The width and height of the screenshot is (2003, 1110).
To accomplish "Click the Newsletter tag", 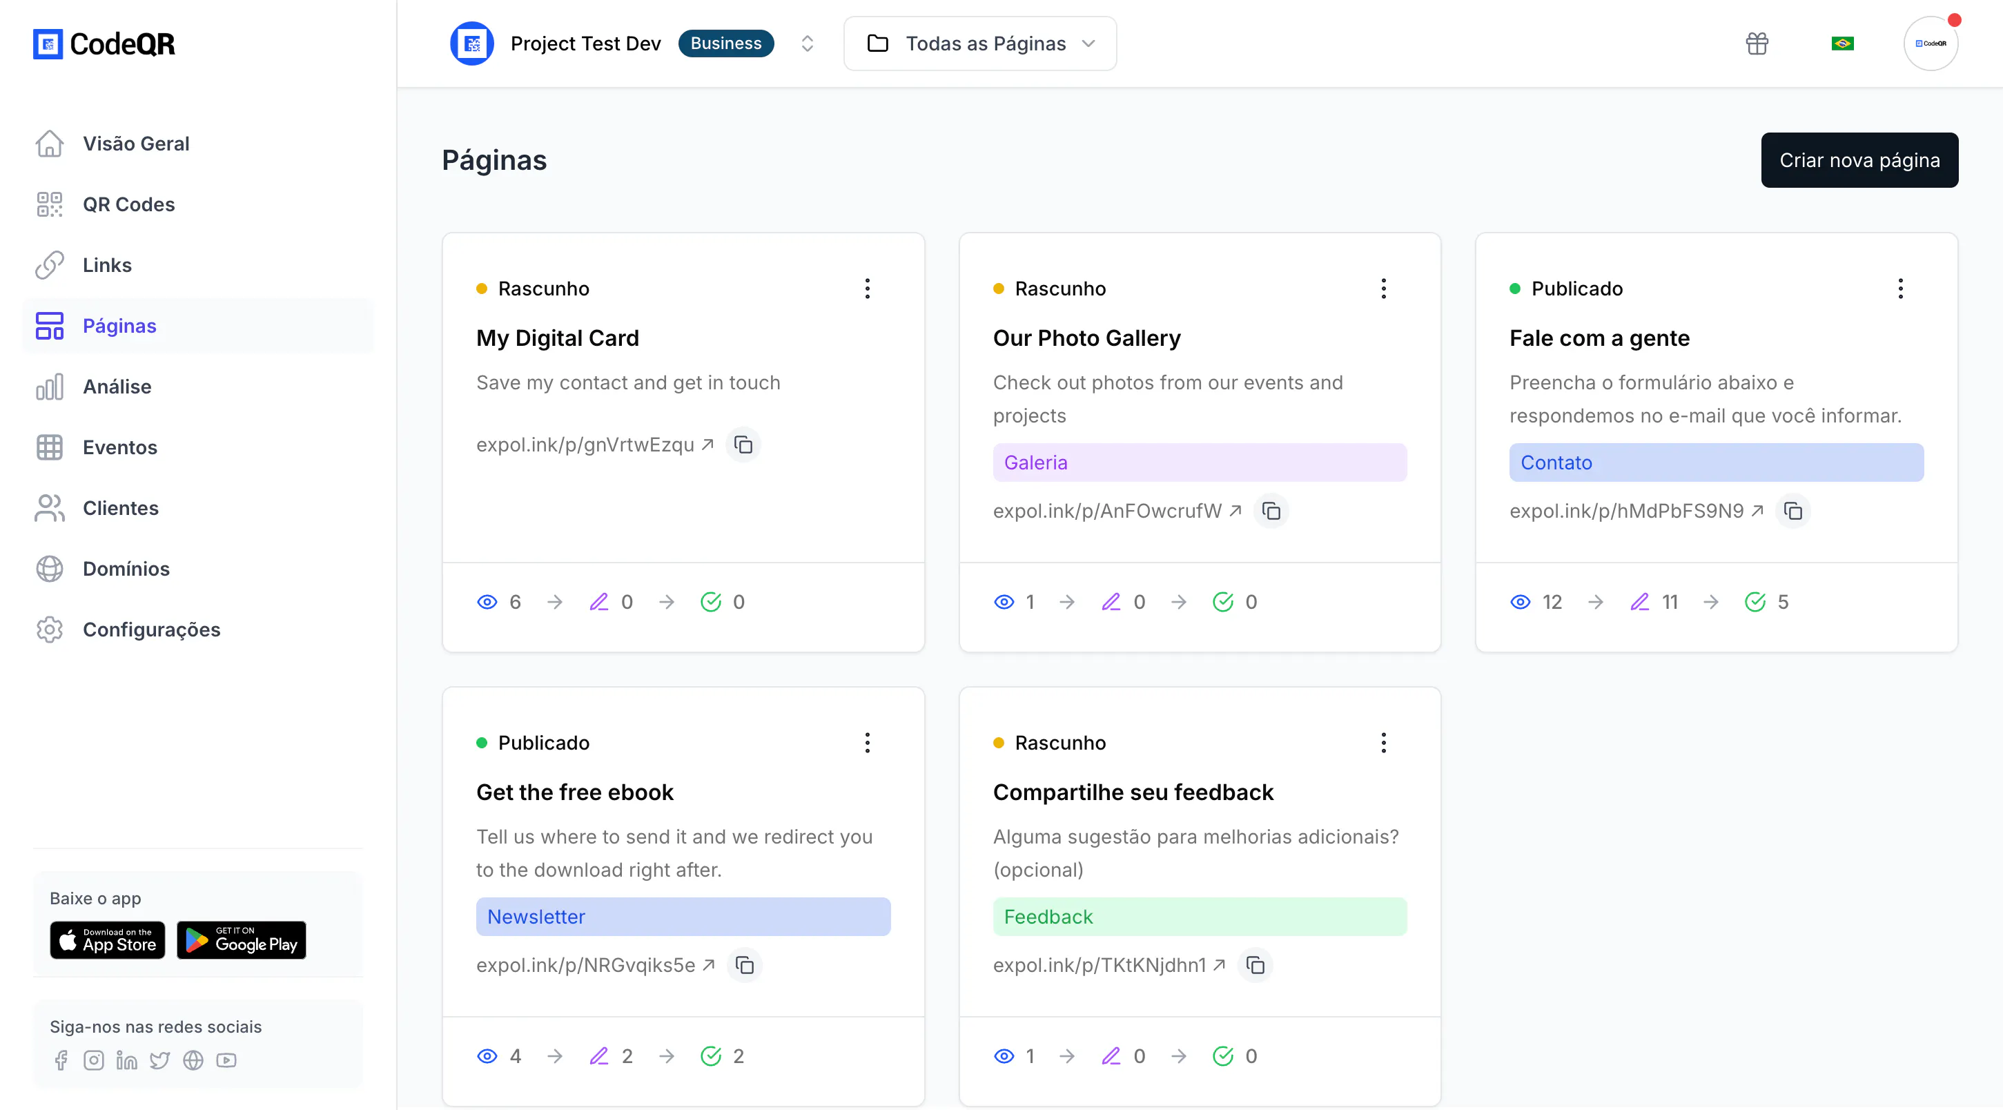I will (x=683, y=916).
